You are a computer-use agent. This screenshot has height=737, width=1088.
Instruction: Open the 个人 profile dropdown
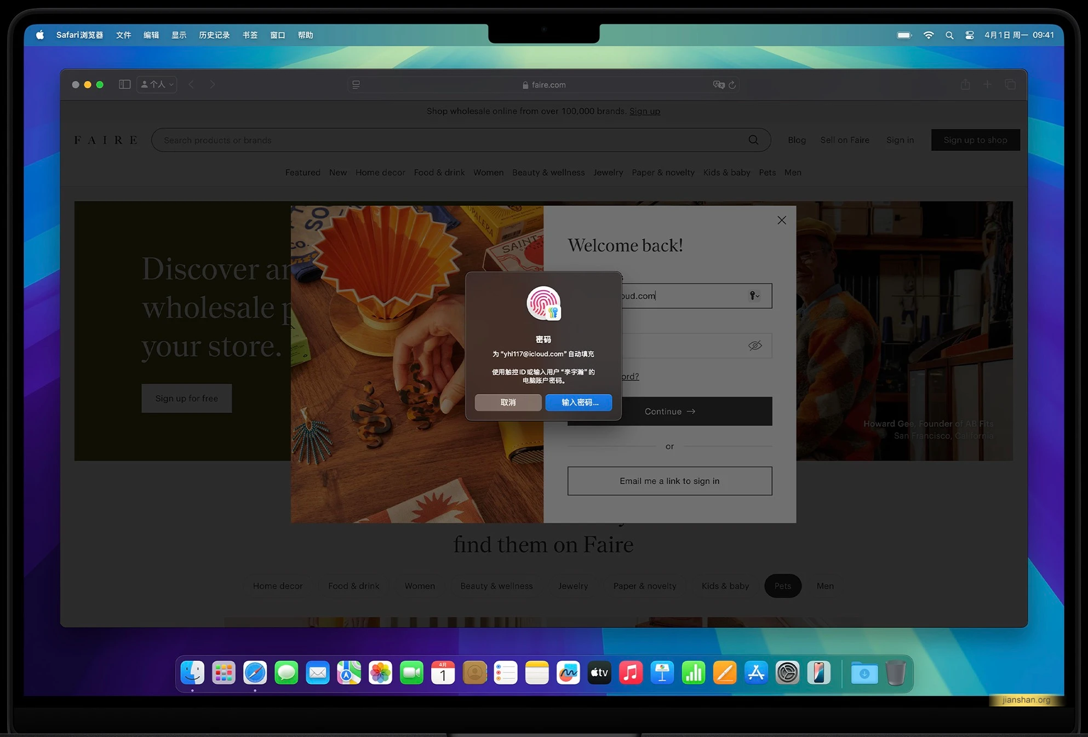[157, 84]
